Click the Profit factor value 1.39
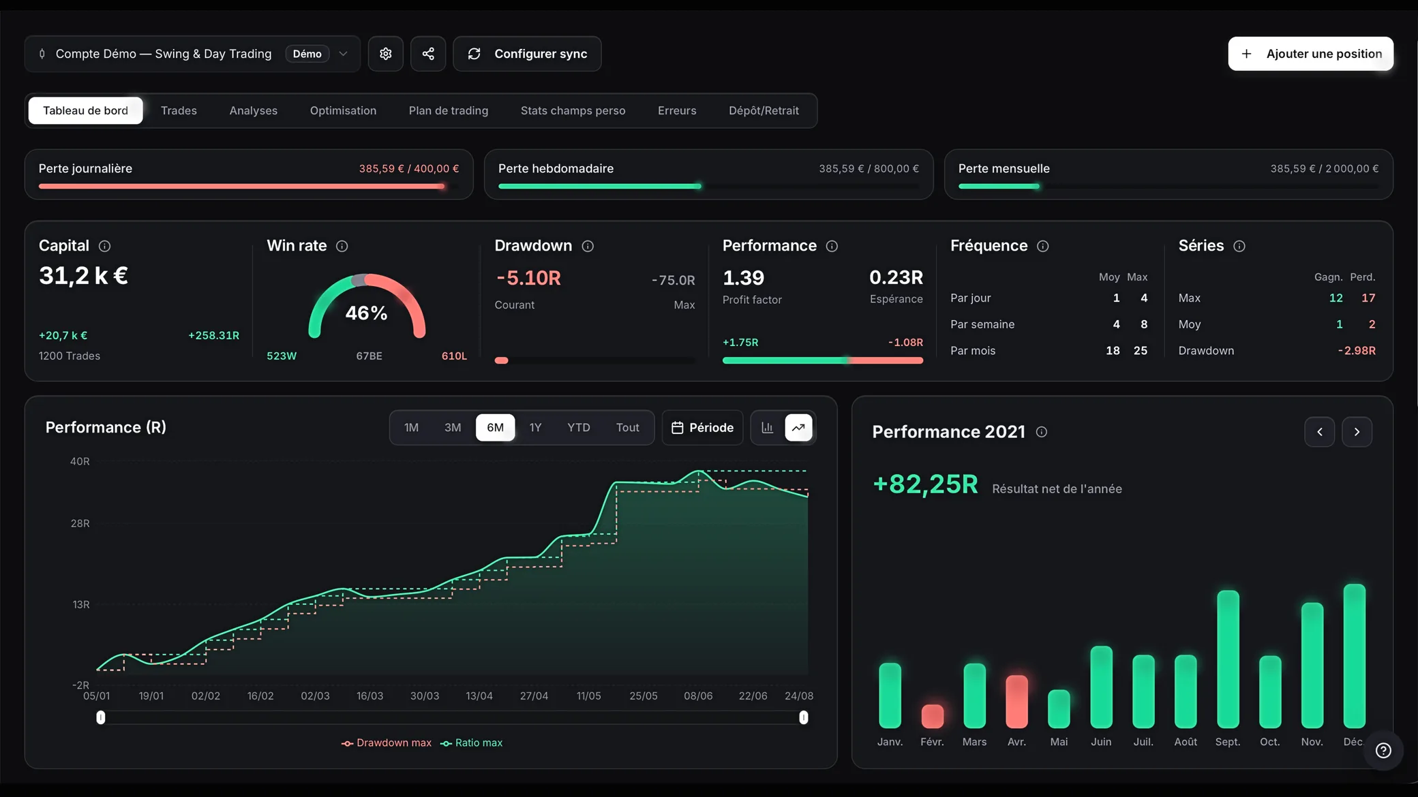This screenshot has width=1418, height=797. (743, 278)
